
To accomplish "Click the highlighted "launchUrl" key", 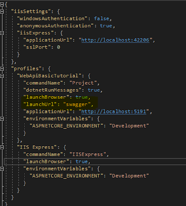I will [x=40, y=105].
